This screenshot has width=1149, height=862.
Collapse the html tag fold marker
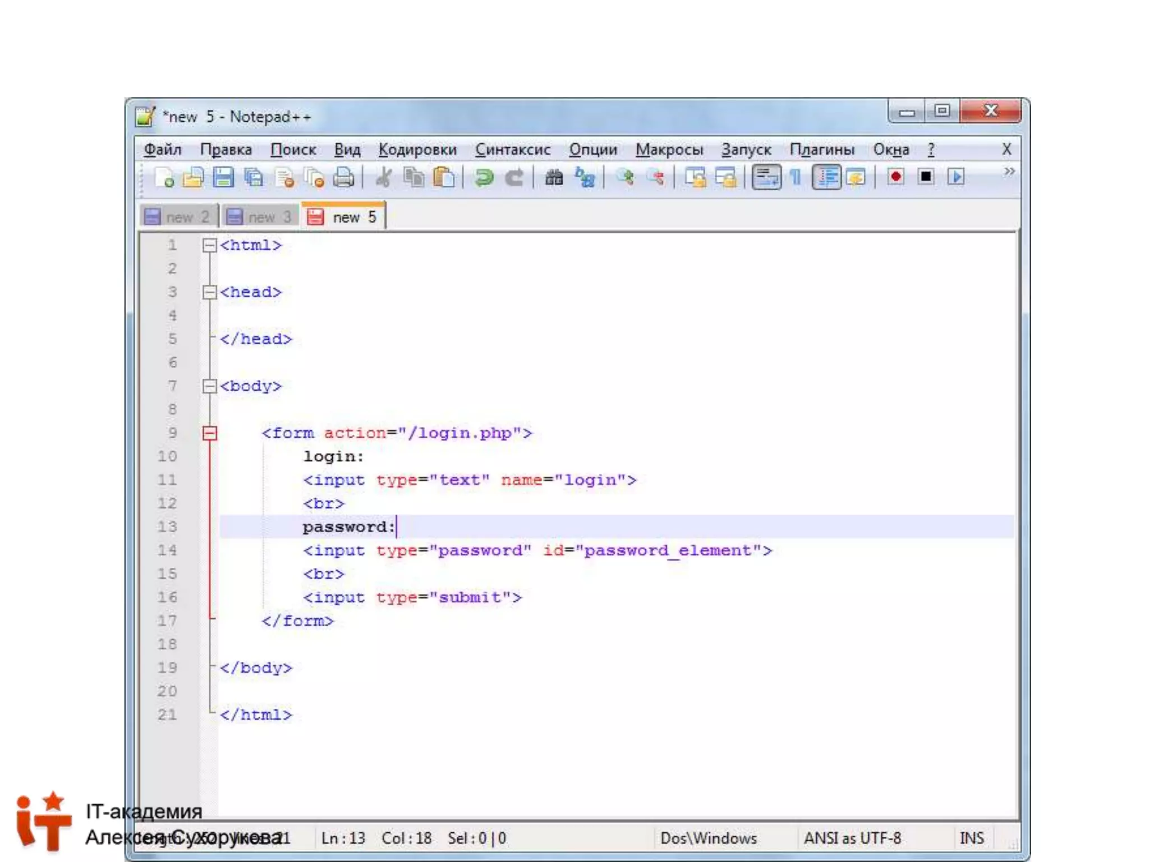[x=209, y=245]
